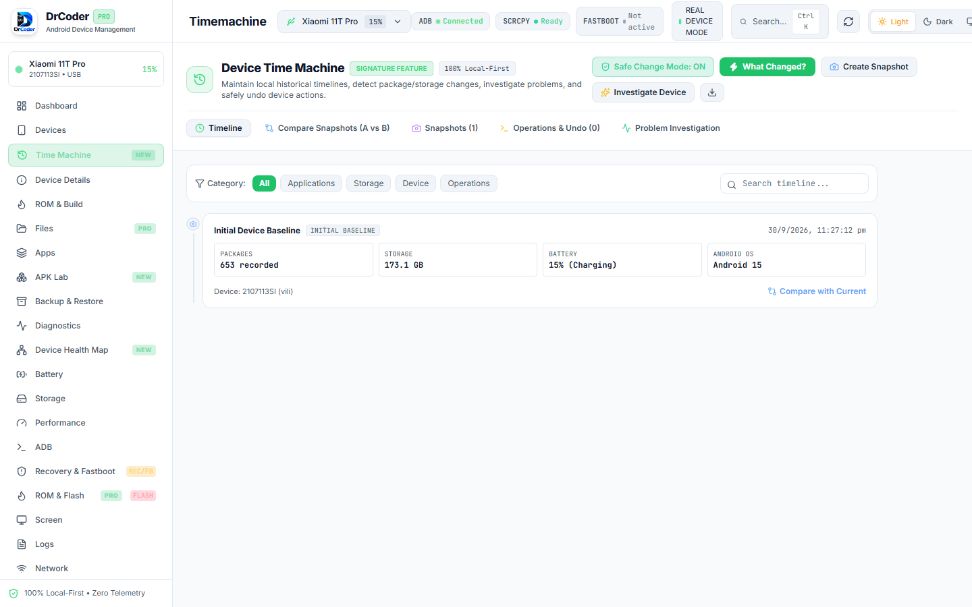Viewport: 972px width, 607px height.
Task: Open the Devices sidebar entry
Action: coord(86,130)
